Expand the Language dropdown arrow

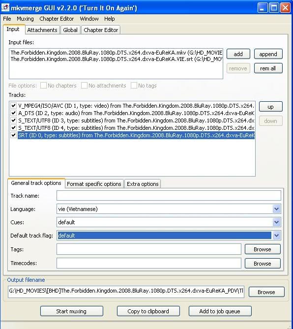pos(276,209)
